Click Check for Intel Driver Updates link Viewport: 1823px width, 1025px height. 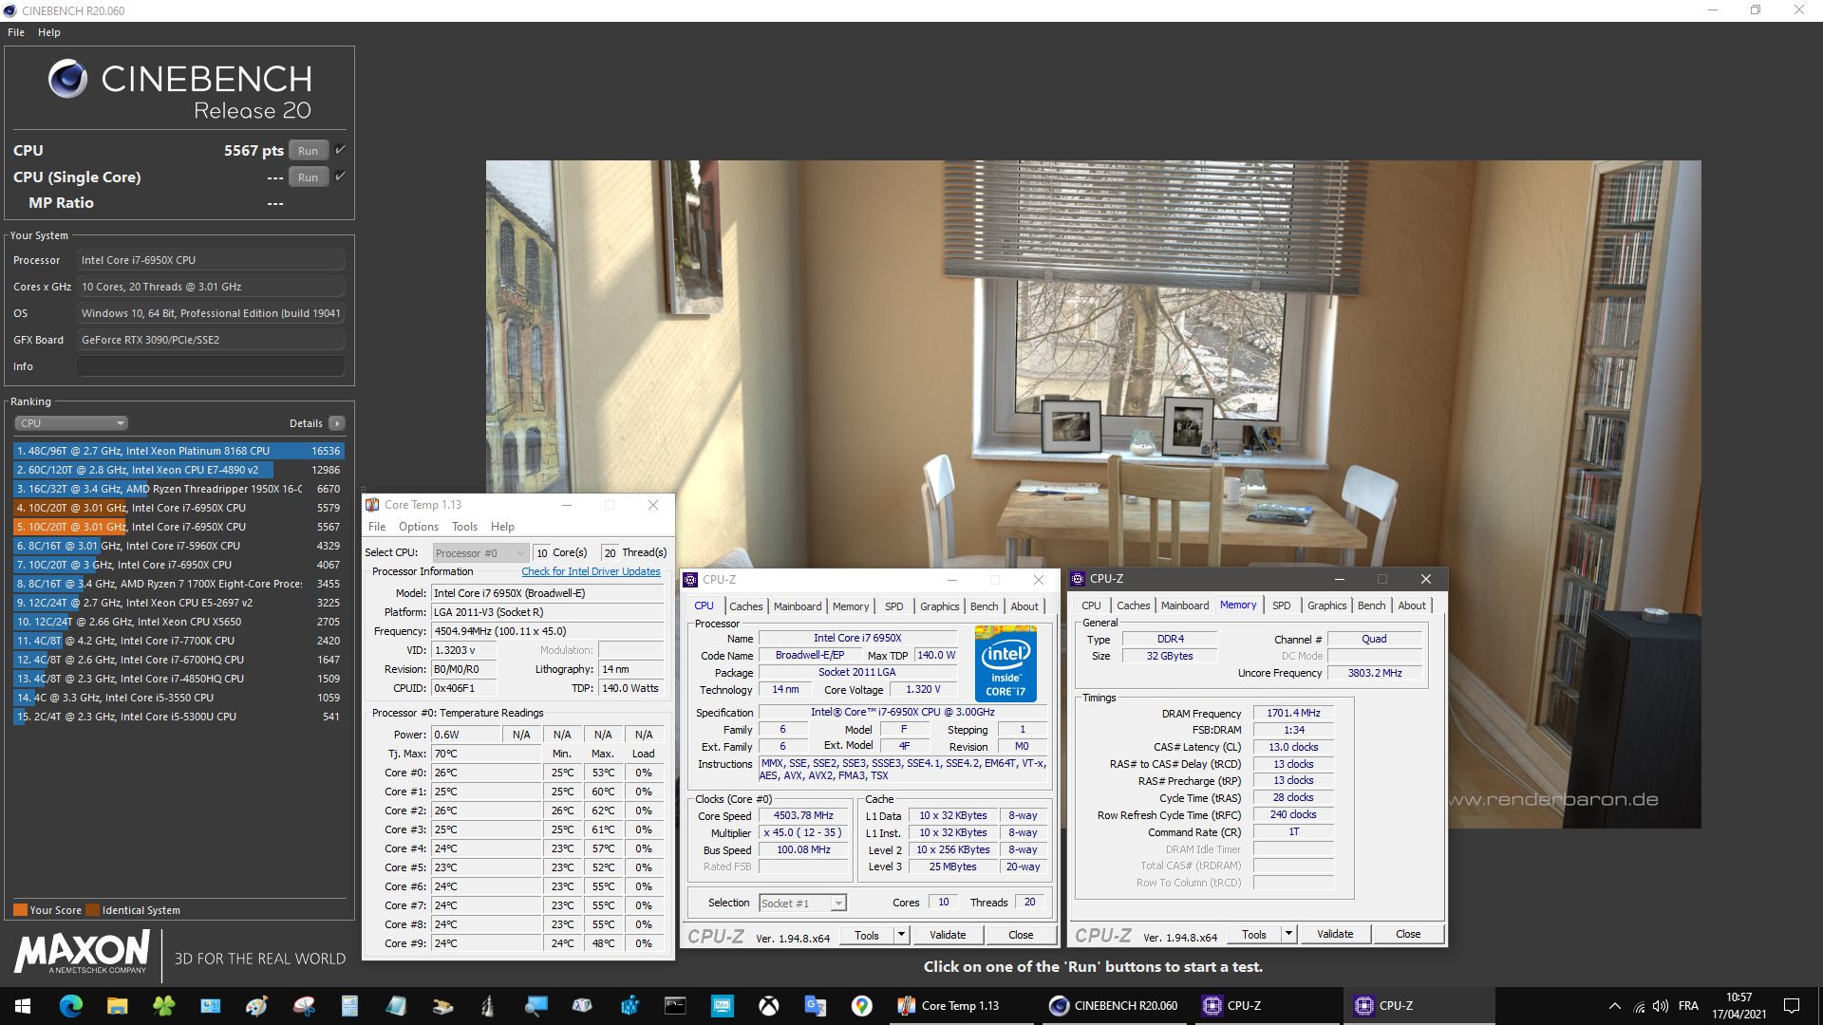[x=591, y=571]
